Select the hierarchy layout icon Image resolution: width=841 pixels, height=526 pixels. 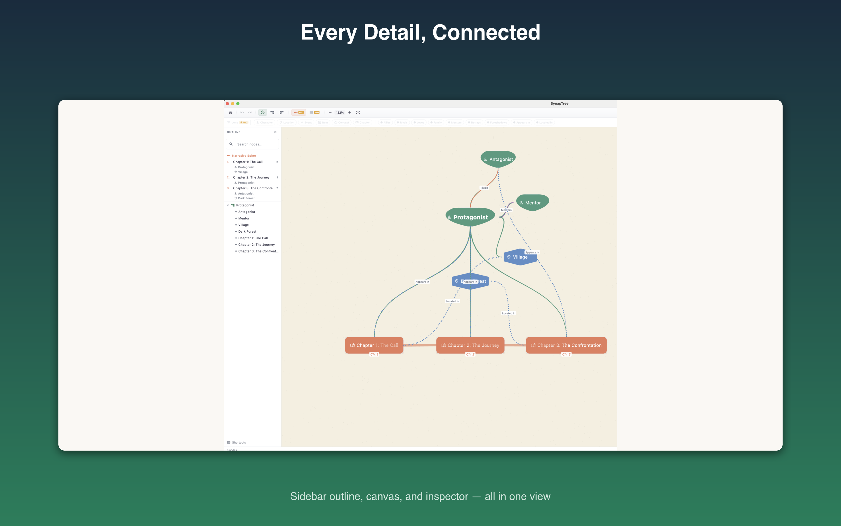pos(272,113)
